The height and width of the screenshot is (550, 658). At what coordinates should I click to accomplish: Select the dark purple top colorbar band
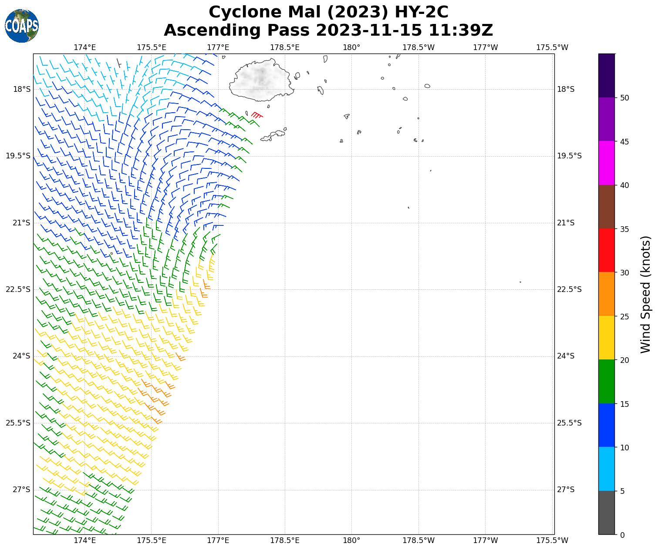point(606,75)
